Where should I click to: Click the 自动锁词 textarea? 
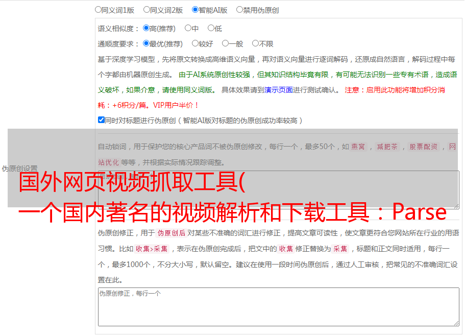(x=279, y=190)
